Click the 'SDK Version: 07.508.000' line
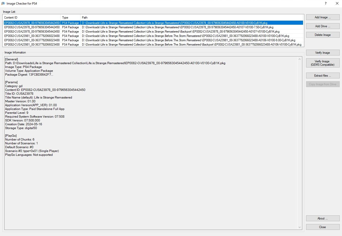 tap(23, 120)
